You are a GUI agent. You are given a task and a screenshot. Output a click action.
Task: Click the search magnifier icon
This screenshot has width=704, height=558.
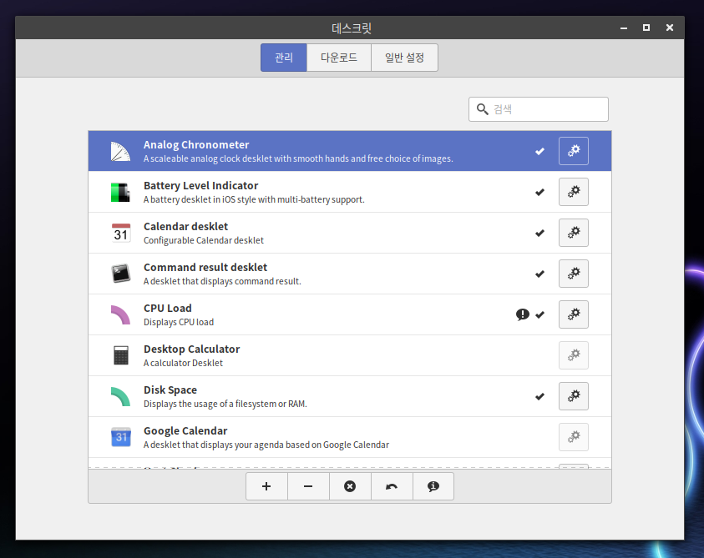482,109
